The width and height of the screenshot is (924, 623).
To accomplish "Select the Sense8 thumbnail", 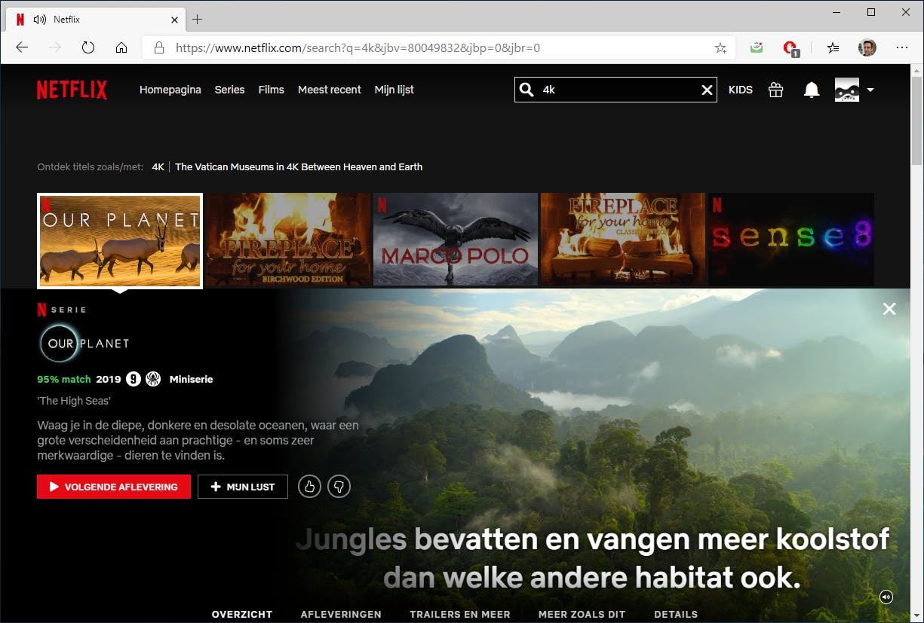I will [790, 240].
